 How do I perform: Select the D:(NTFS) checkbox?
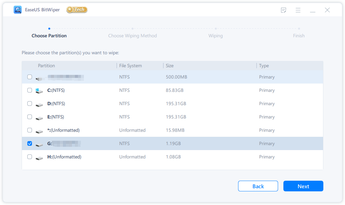coord(30,103)
